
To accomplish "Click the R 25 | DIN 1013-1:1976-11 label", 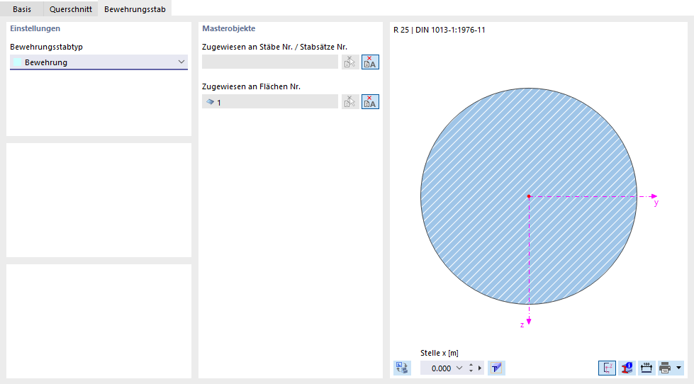I will pos(439,30).
